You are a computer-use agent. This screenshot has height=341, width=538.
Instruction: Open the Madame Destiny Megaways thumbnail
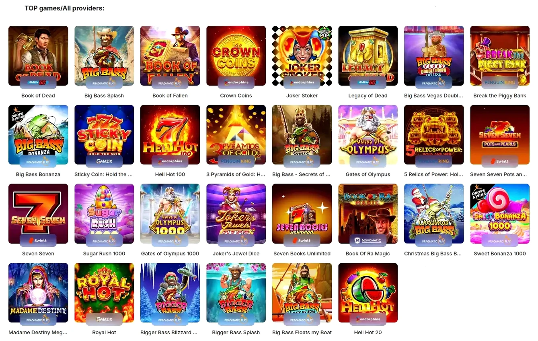point(38,293)
